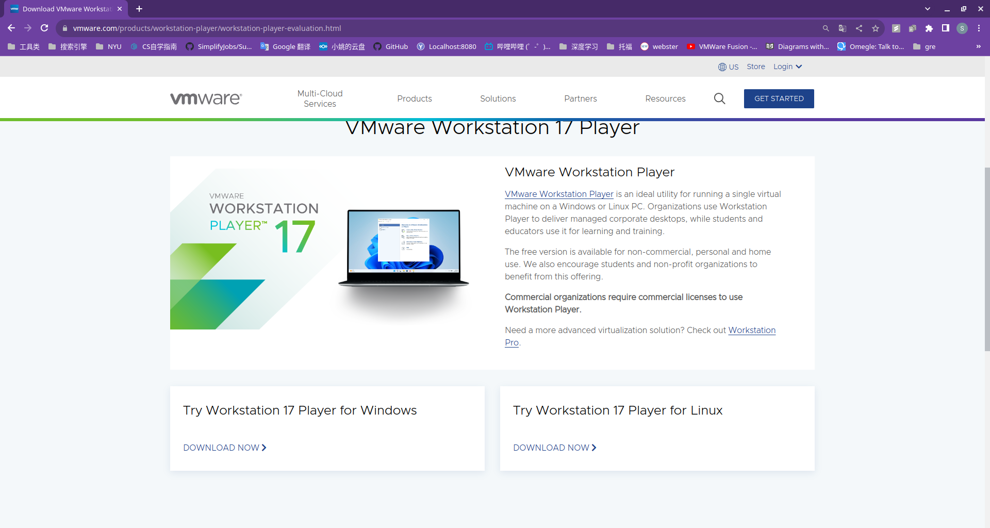
Task: Open the Products menu
Action: [415, 98]
